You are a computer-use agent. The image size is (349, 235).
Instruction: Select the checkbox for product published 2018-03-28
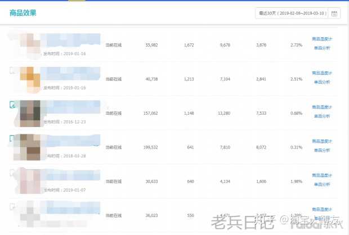[x=12, y=138]
